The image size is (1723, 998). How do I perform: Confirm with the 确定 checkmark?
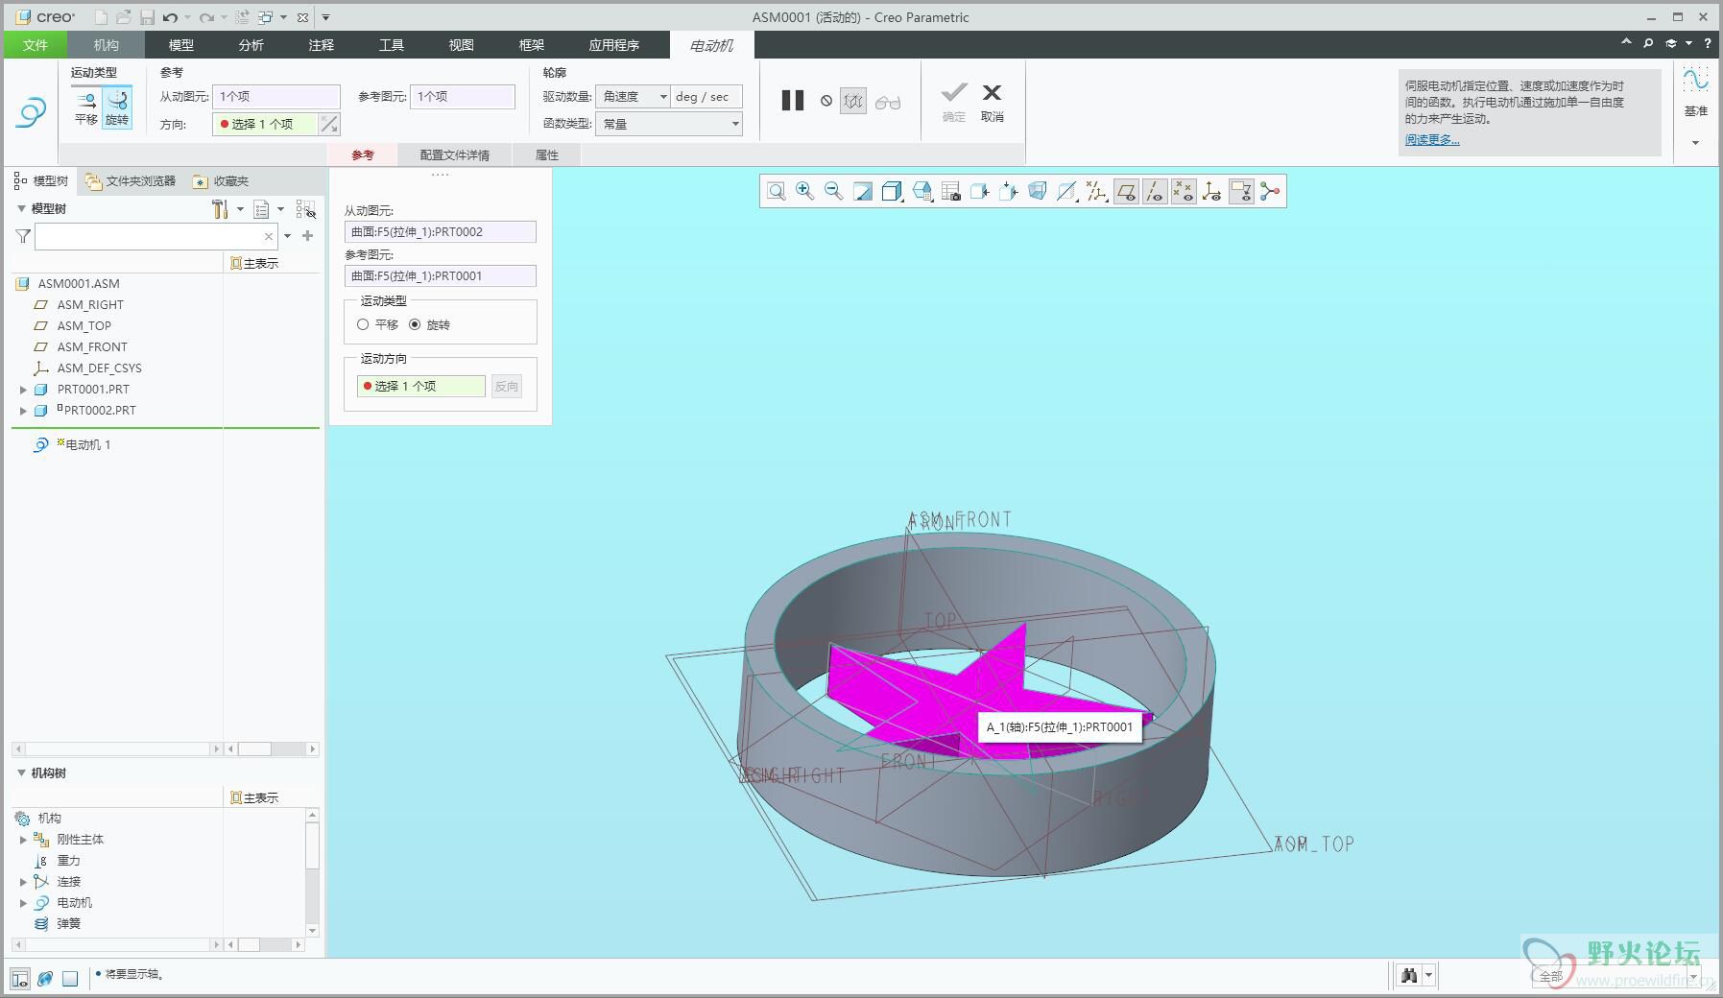pos(954,101)
